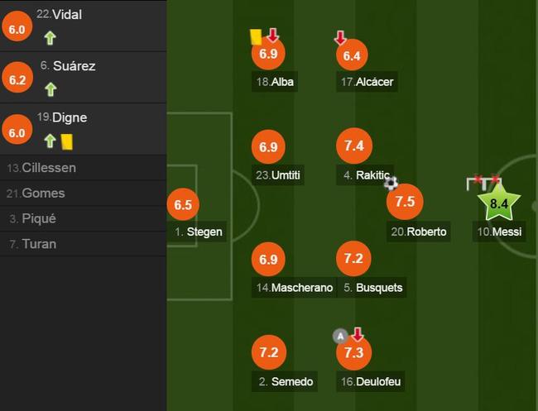The image size is (538, 411).
Task: Click Messi's green star rating 8.4
Action: point(499,203)
